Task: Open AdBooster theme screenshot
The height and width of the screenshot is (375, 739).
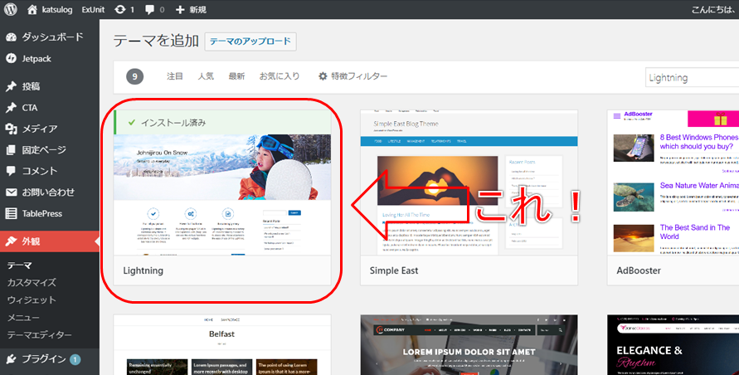Action: click(x=673, y=183)
